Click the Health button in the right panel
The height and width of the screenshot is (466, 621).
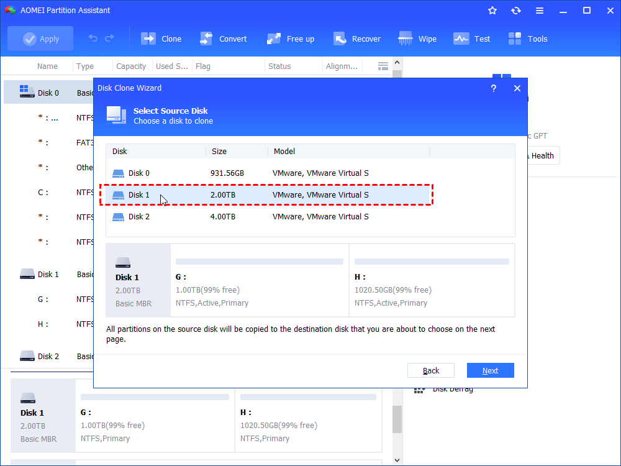(542, 156)
